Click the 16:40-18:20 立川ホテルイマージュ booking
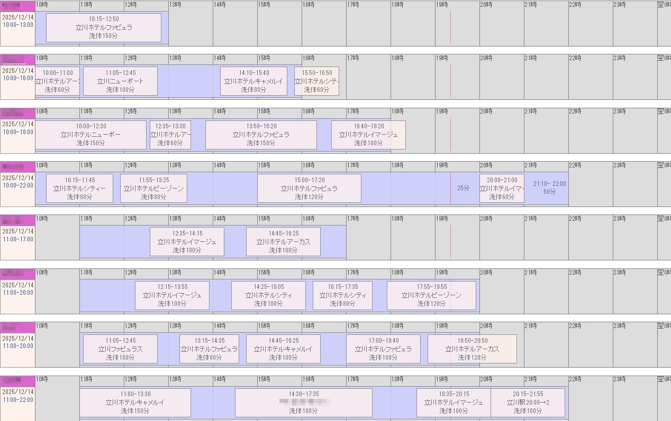 (x=368, y=135)
